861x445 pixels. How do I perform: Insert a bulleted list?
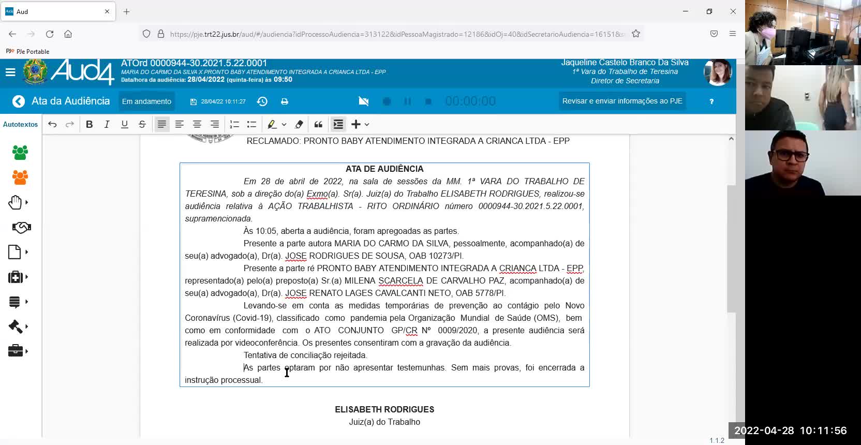click(x=252, y=124)
